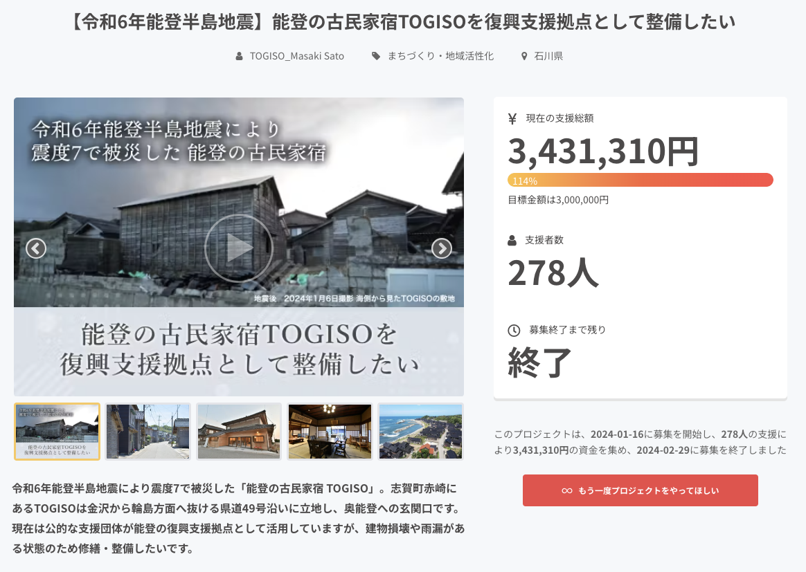Play the TOGISO project video

pos(238,248)
